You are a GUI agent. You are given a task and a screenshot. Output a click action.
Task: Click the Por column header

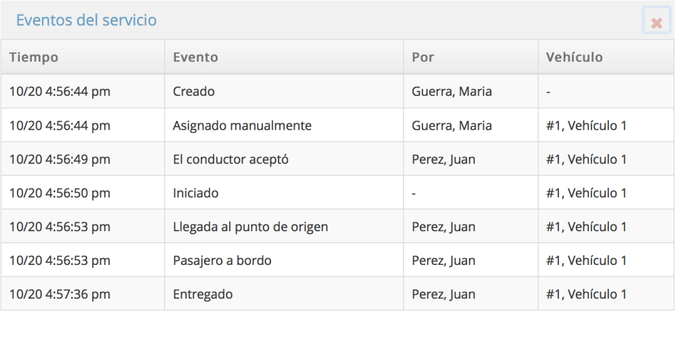point(422,57)
